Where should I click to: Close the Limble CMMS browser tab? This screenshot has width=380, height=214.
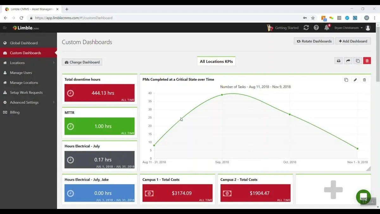pyautogui.click(x=57, y=9)
